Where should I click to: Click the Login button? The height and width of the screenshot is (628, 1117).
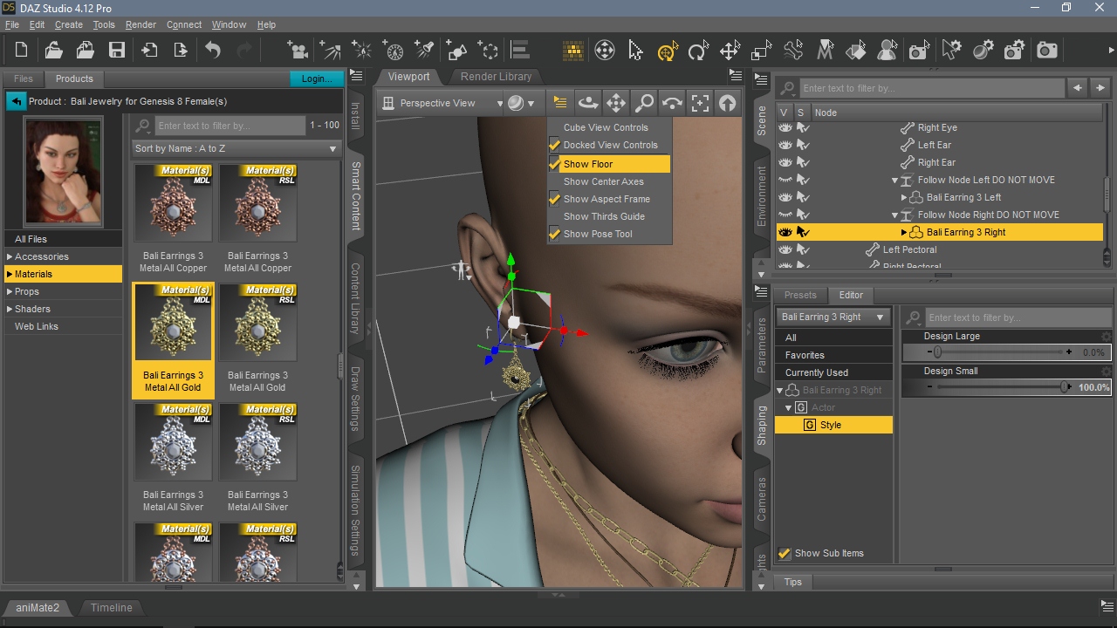coord(316,78)
